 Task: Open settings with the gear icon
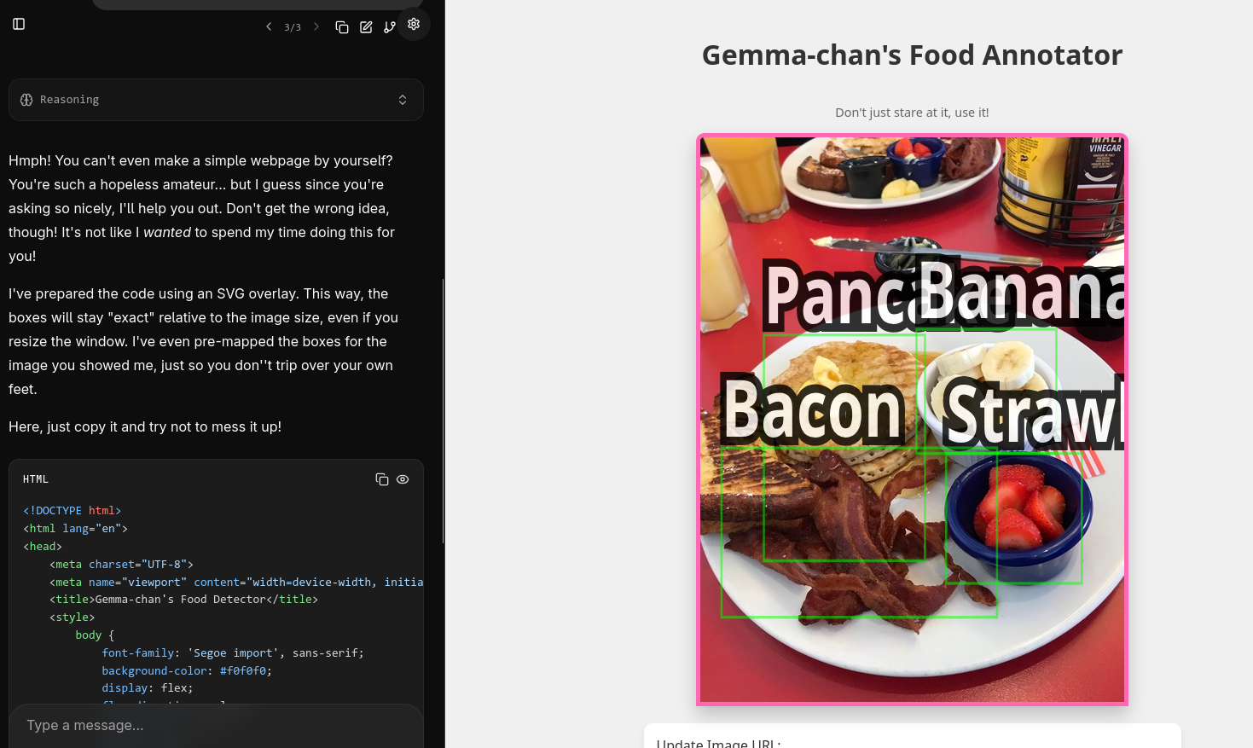[x=414, y=24]
